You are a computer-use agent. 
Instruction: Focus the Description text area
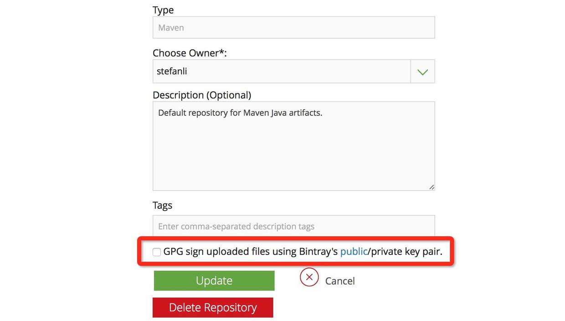pos(293,150)
